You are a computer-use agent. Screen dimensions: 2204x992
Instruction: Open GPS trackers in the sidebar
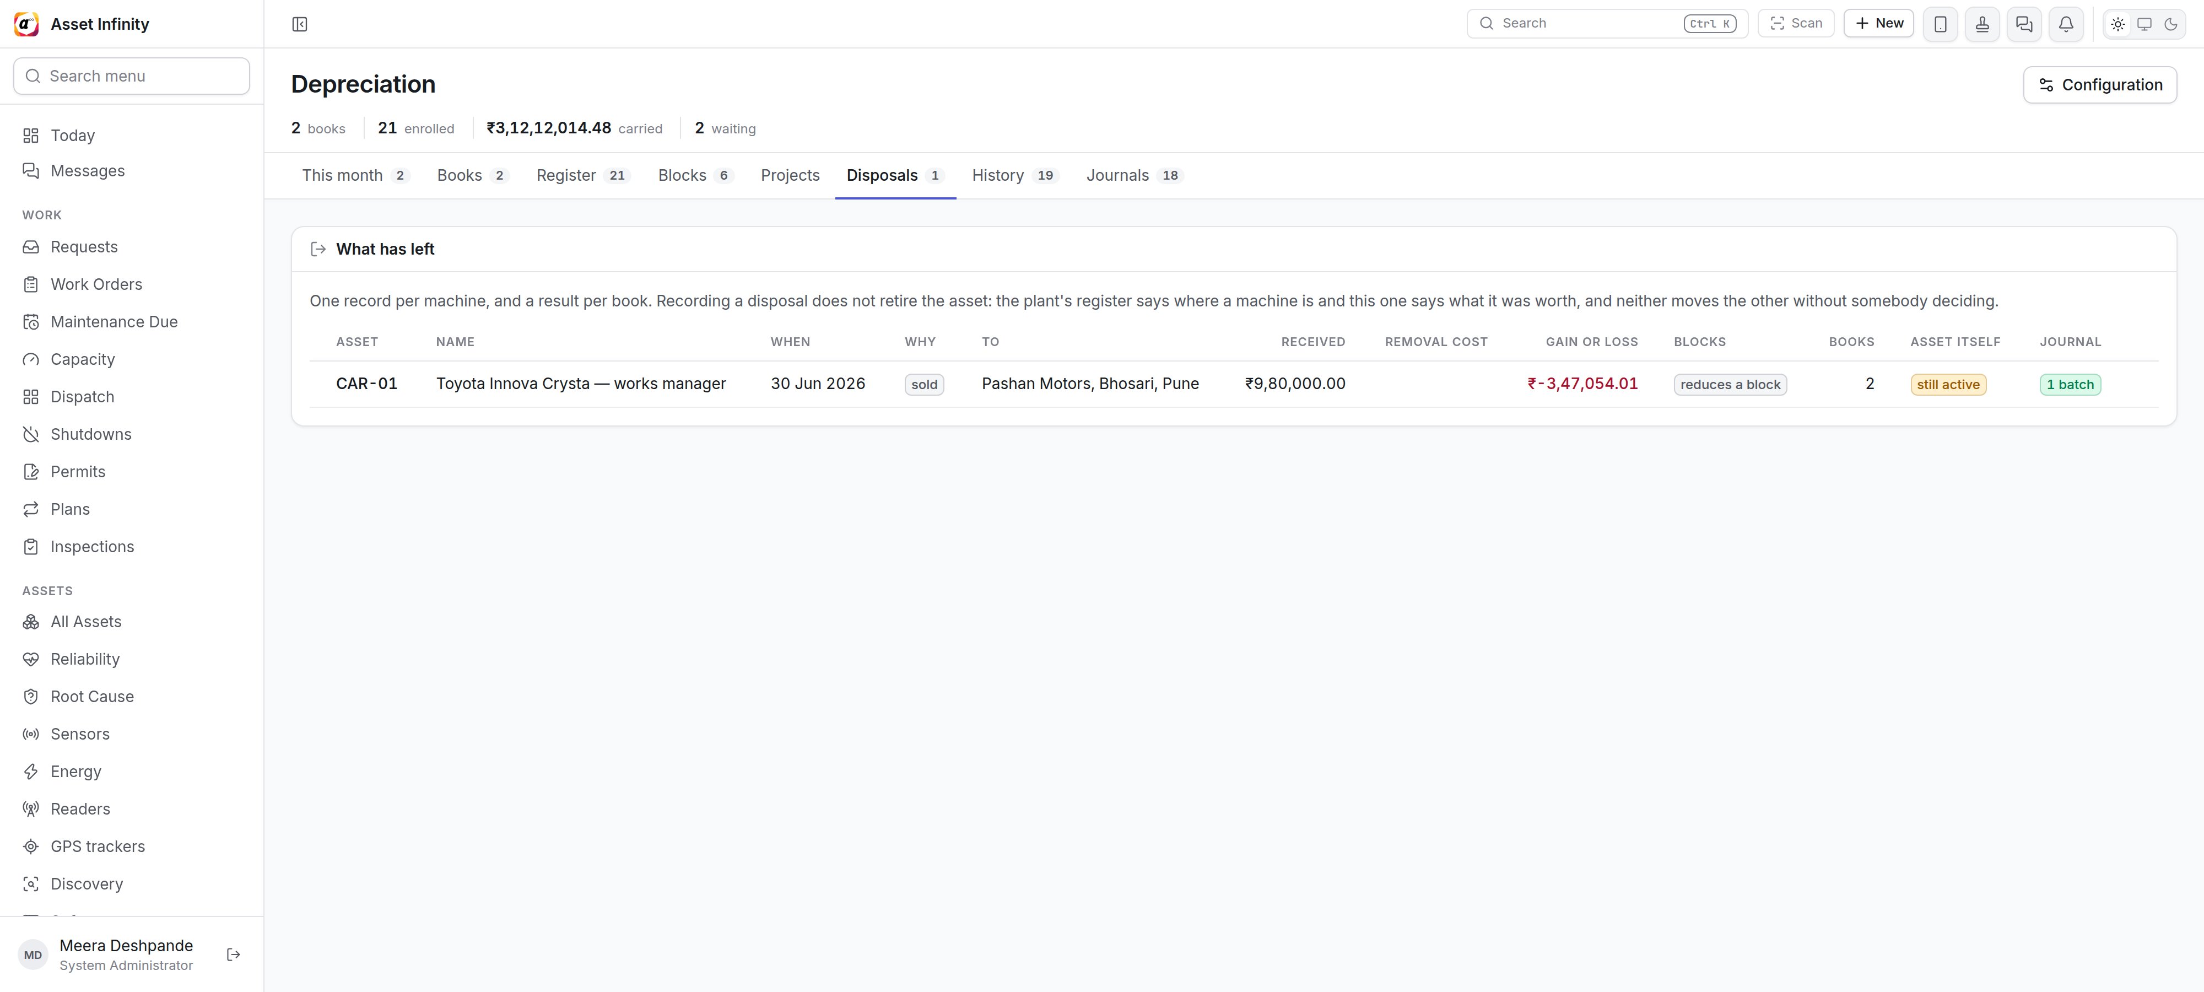[132, 847]
